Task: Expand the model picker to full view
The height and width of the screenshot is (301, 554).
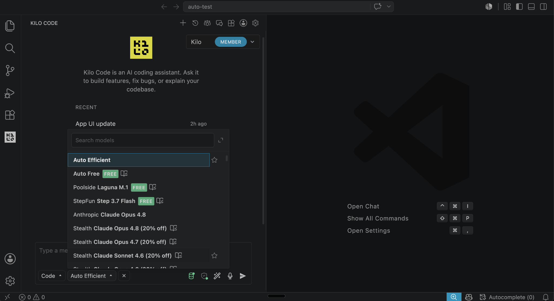Action: tap(221, 140)
